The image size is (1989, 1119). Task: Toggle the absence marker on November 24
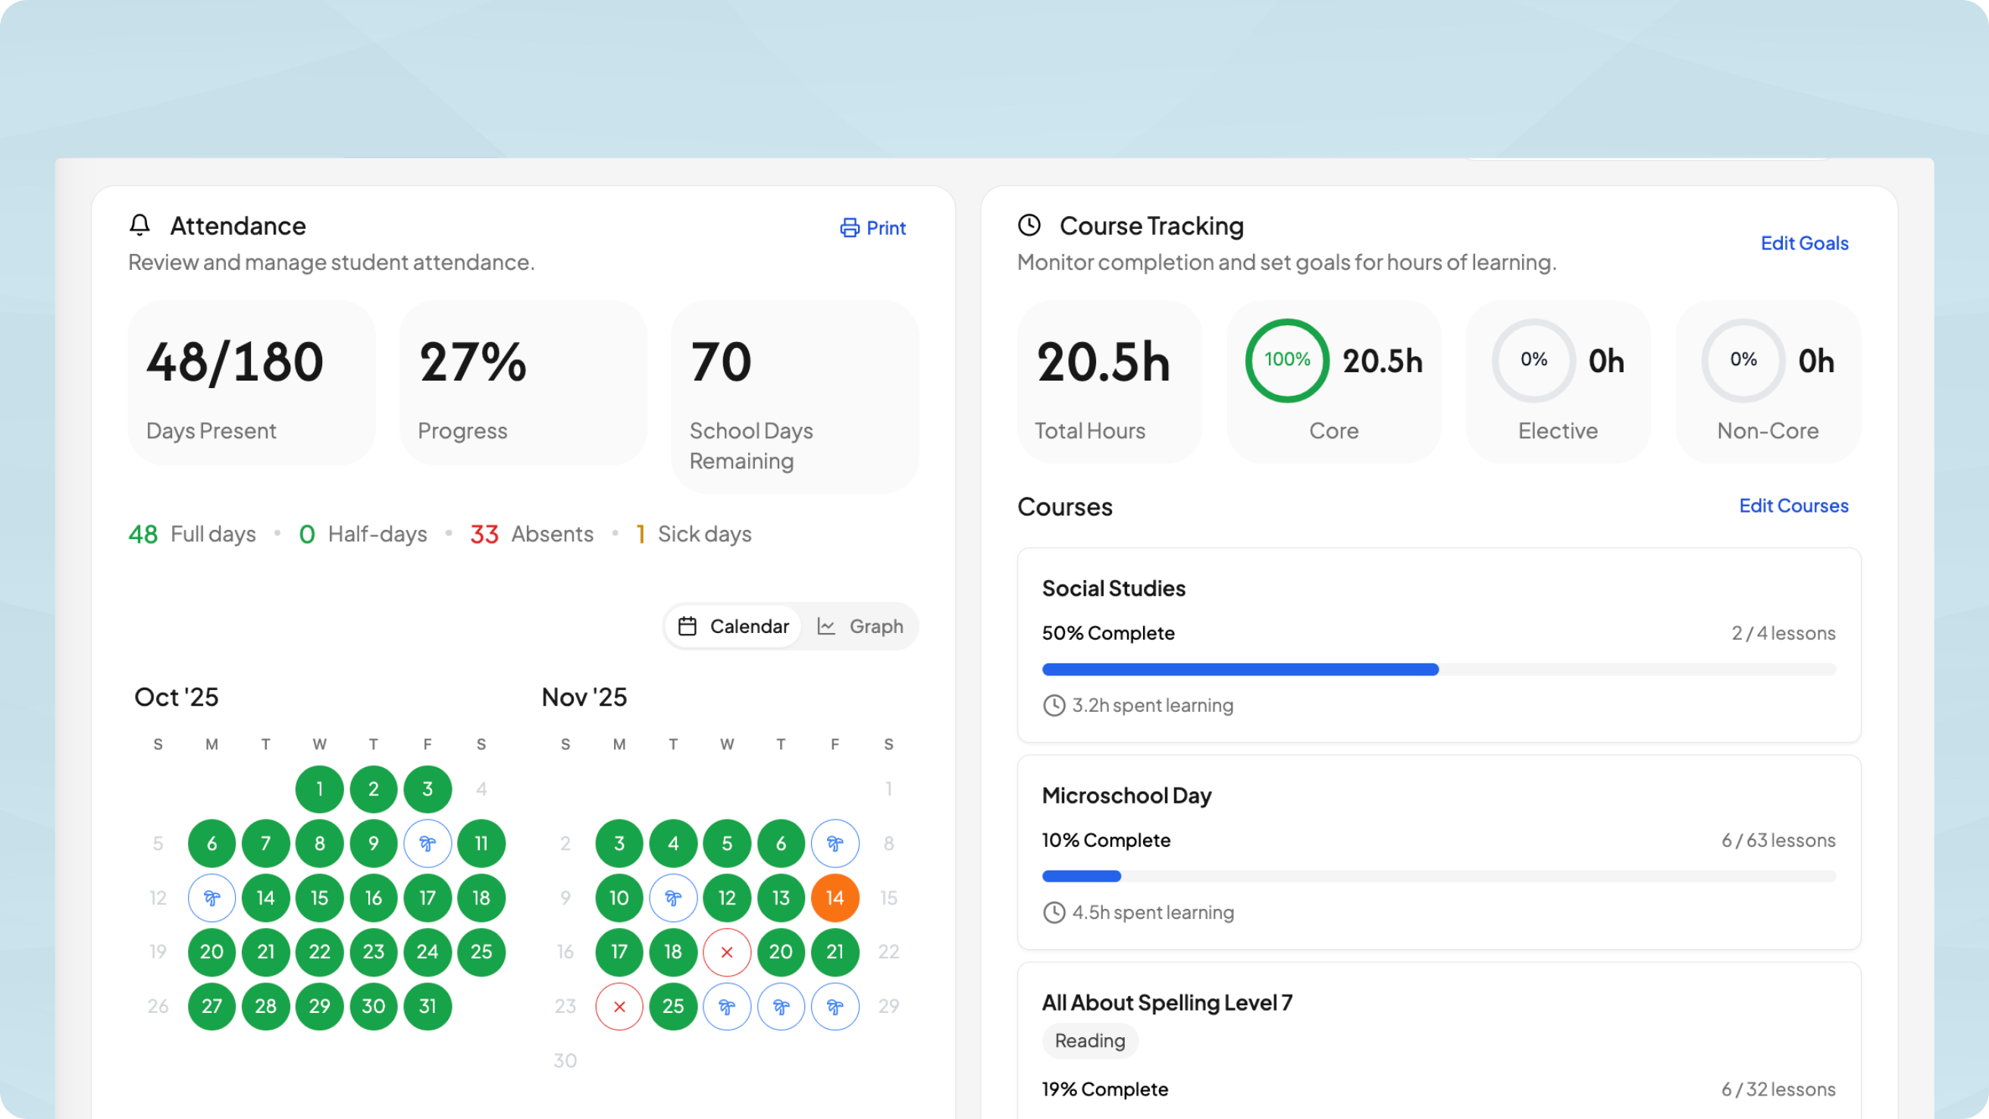(619, 1006)
